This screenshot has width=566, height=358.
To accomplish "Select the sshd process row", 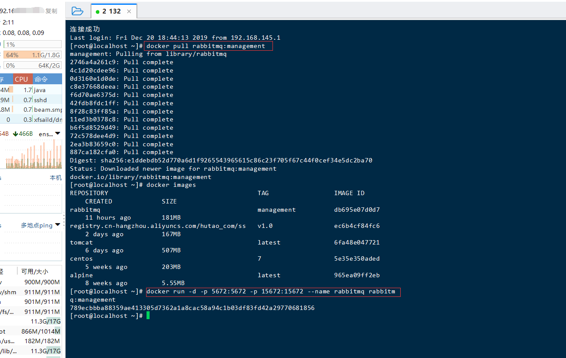I will (x=31, y=100).
